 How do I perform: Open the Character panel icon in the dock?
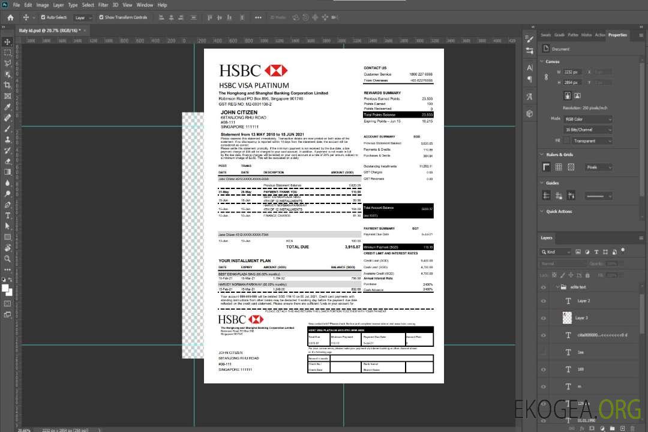(530, 67)
